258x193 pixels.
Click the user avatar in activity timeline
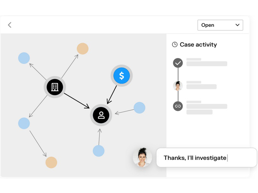178,86
